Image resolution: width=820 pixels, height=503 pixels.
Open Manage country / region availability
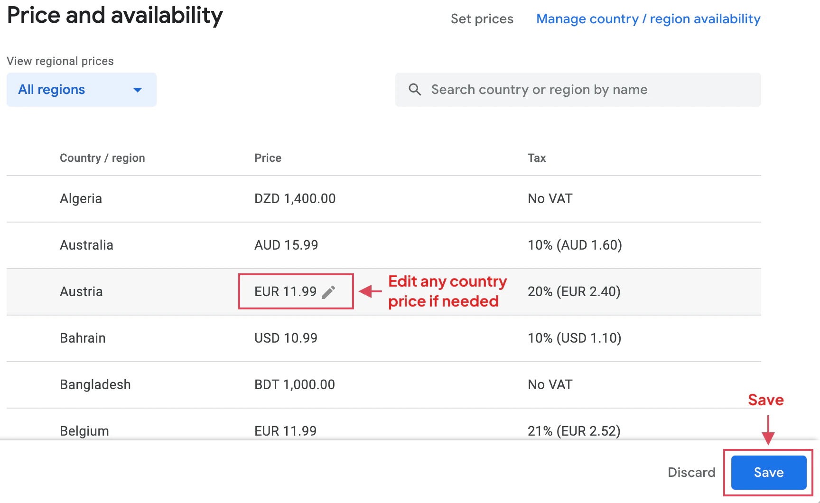point(648,19)
